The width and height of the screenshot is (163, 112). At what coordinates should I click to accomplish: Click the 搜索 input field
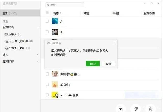click(x=65, y=5)
